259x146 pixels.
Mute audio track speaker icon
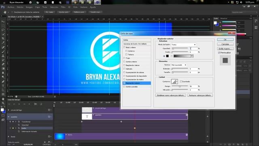pyautogui.click(x=45, y=142)
